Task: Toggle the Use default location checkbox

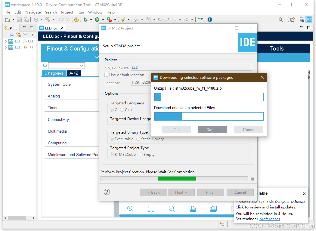Action: pyautogui.click(x=107, y=75)
